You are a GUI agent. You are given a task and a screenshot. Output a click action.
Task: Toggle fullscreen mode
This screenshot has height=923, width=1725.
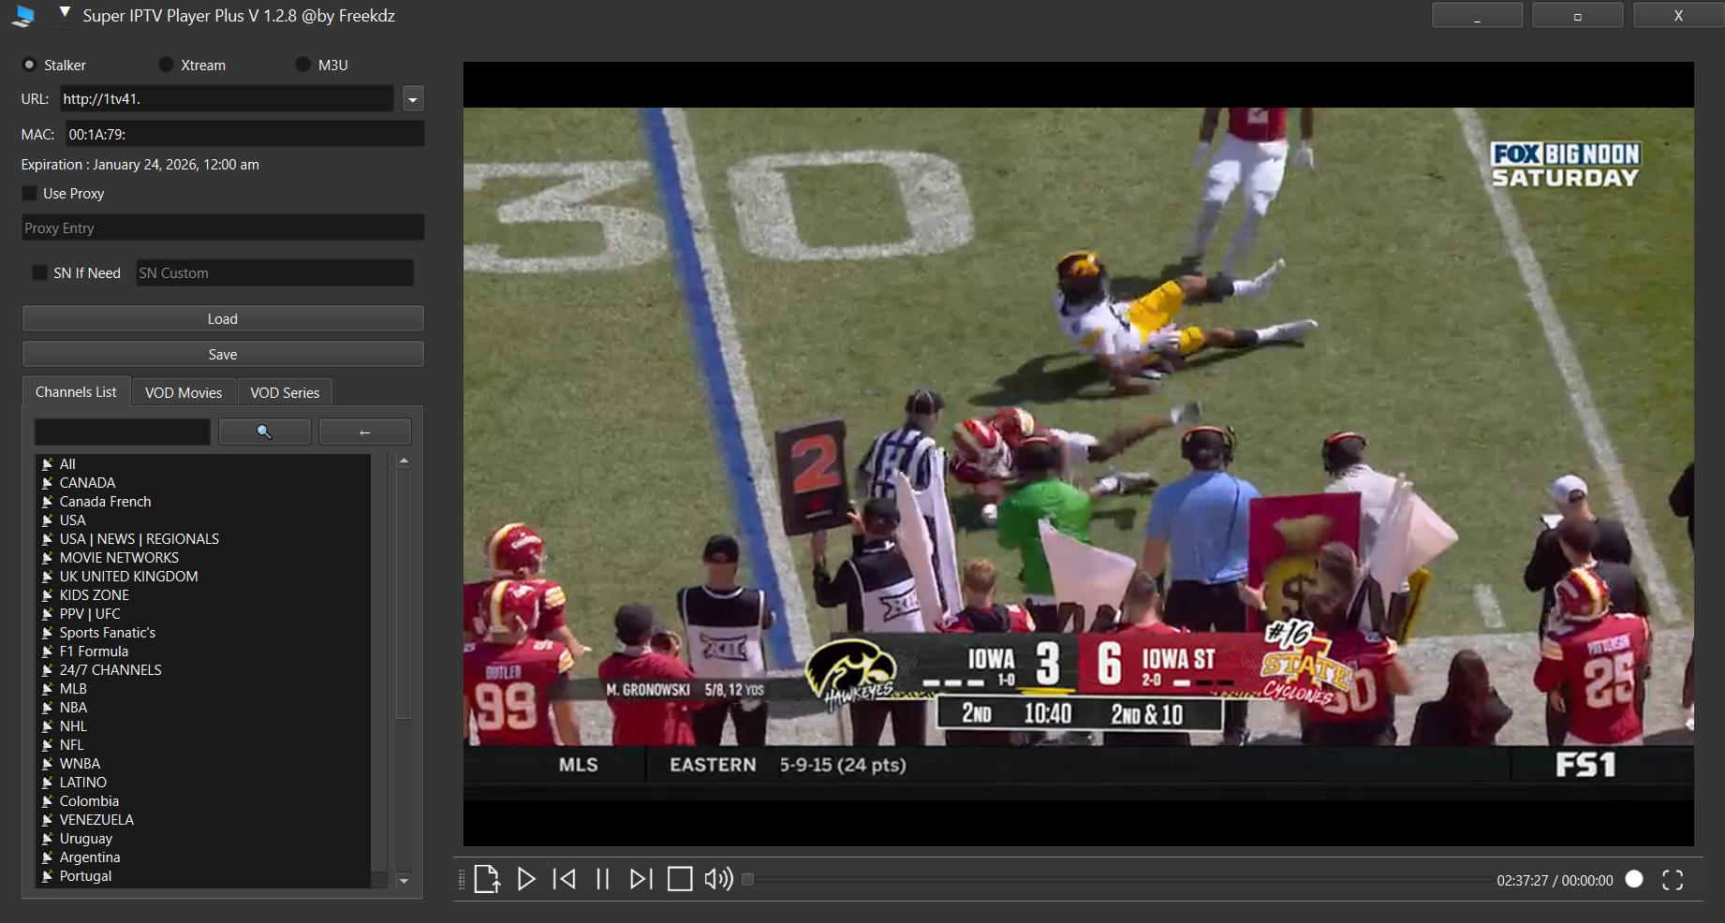1673,880
